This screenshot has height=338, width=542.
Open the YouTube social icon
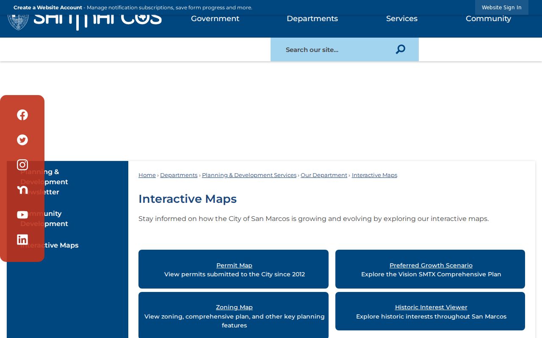point(22,215)
